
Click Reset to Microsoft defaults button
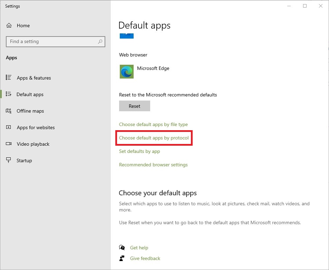tap(135, 106)
